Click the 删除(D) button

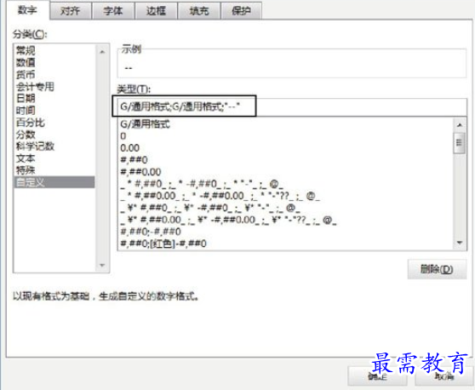pos(437,269)
